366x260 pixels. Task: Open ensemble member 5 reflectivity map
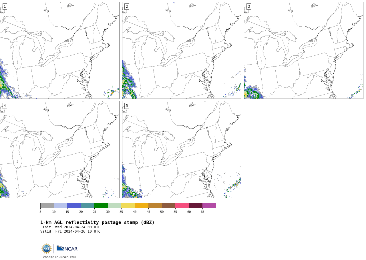tap(182, 149)
